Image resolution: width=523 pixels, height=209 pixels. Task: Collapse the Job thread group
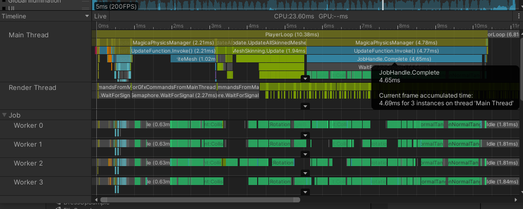coord(4,115)
